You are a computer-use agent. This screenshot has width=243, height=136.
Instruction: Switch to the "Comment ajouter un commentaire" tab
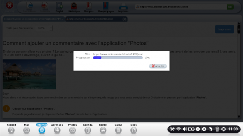coord(34,19)
